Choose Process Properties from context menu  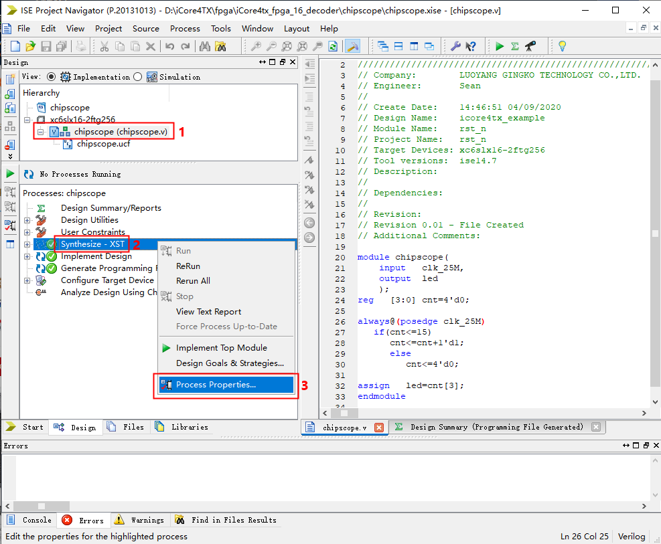[x=216, y=385]
